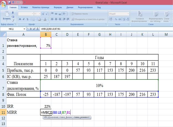Open the Шрифт dialog launcher
This screenshot has width=173, height=127.
[48, 24]
